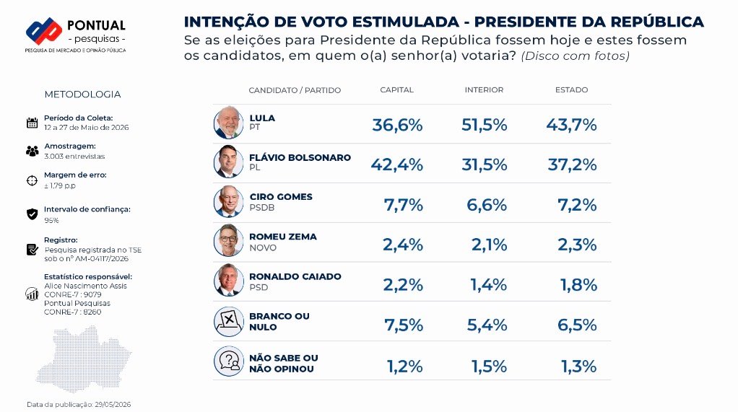738x412 pixels.
Task: Click the Pontual Pesquisas logo
Action: pyautogui.click(x=75, y=35)
